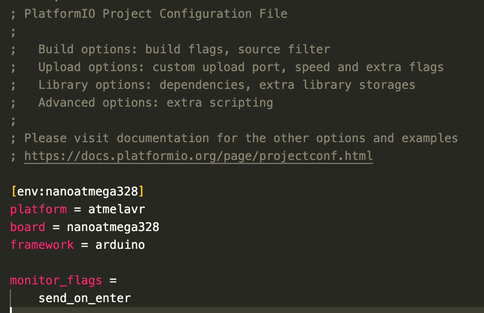Open the docs.platformio.org projectconf link
484x313 pixels.
(199, 156)
